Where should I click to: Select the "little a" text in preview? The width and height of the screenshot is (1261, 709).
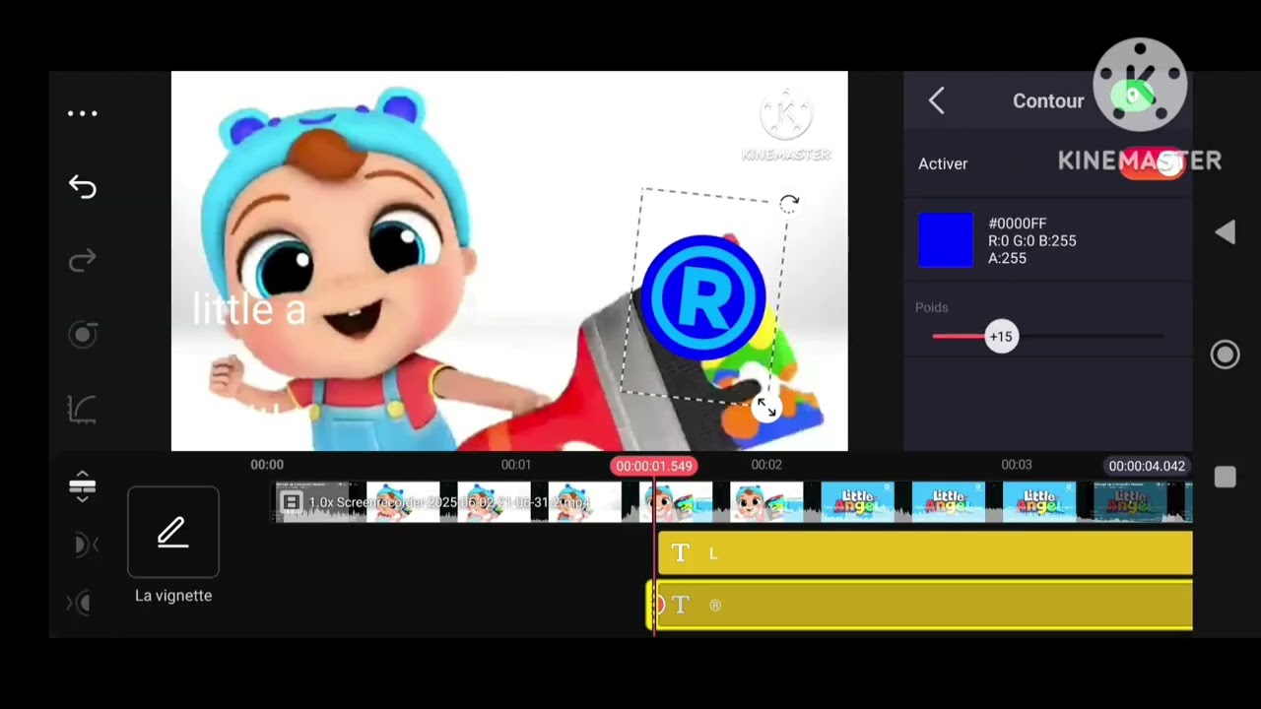[x=249, y=310]
